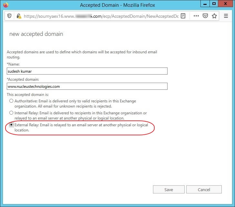Click the Firefox logo in title bar
Viewport: 235px width, 207px height.
click(6, 5)
